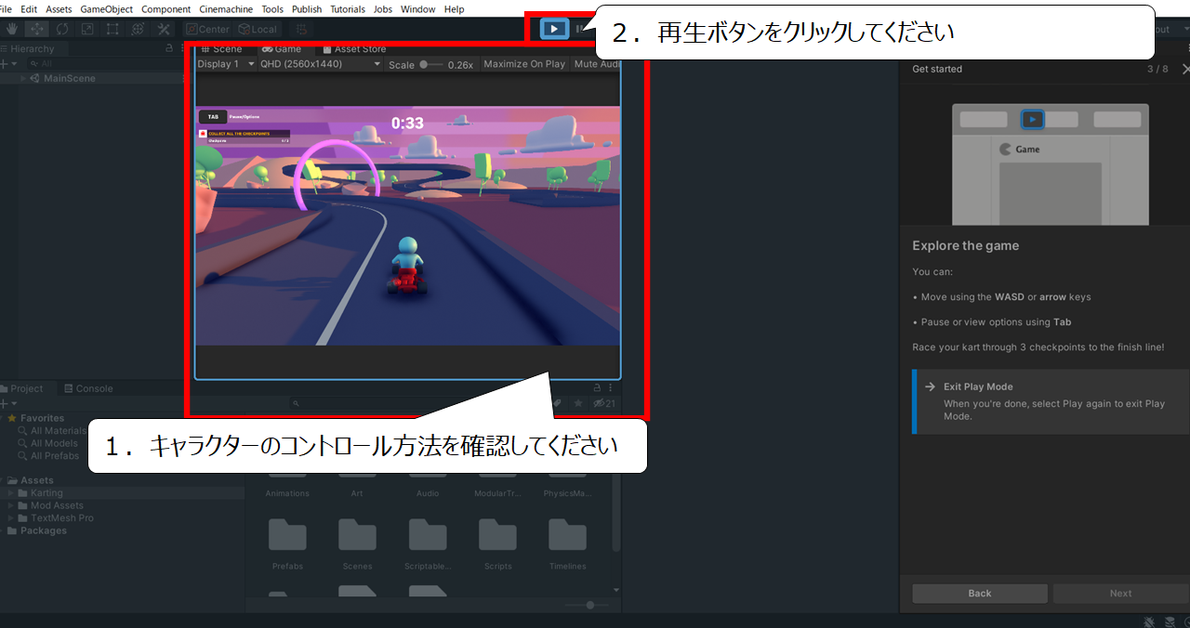The height and width of the screenshot is (628, 1190).
Task: Open the Edit menu
Action: [x=29, y=9]
